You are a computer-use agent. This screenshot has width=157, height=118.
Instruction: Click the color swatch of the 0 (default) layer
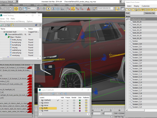pyautogui.click(x=80, y=100)
